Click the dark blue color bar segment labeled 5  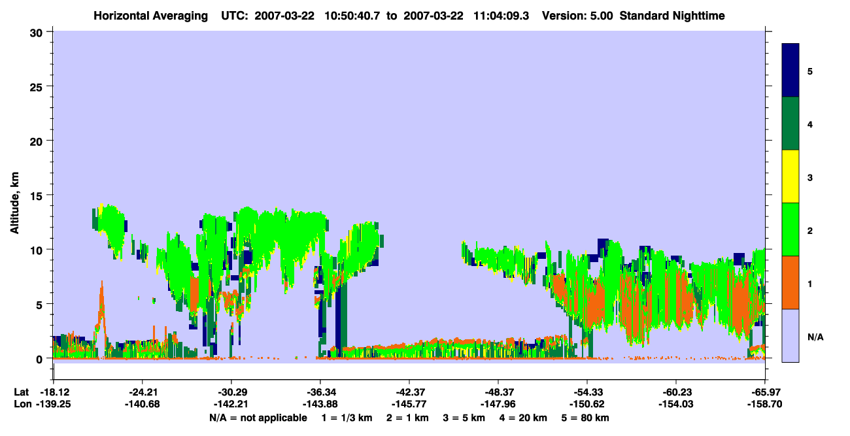click(x=790, y=71)
